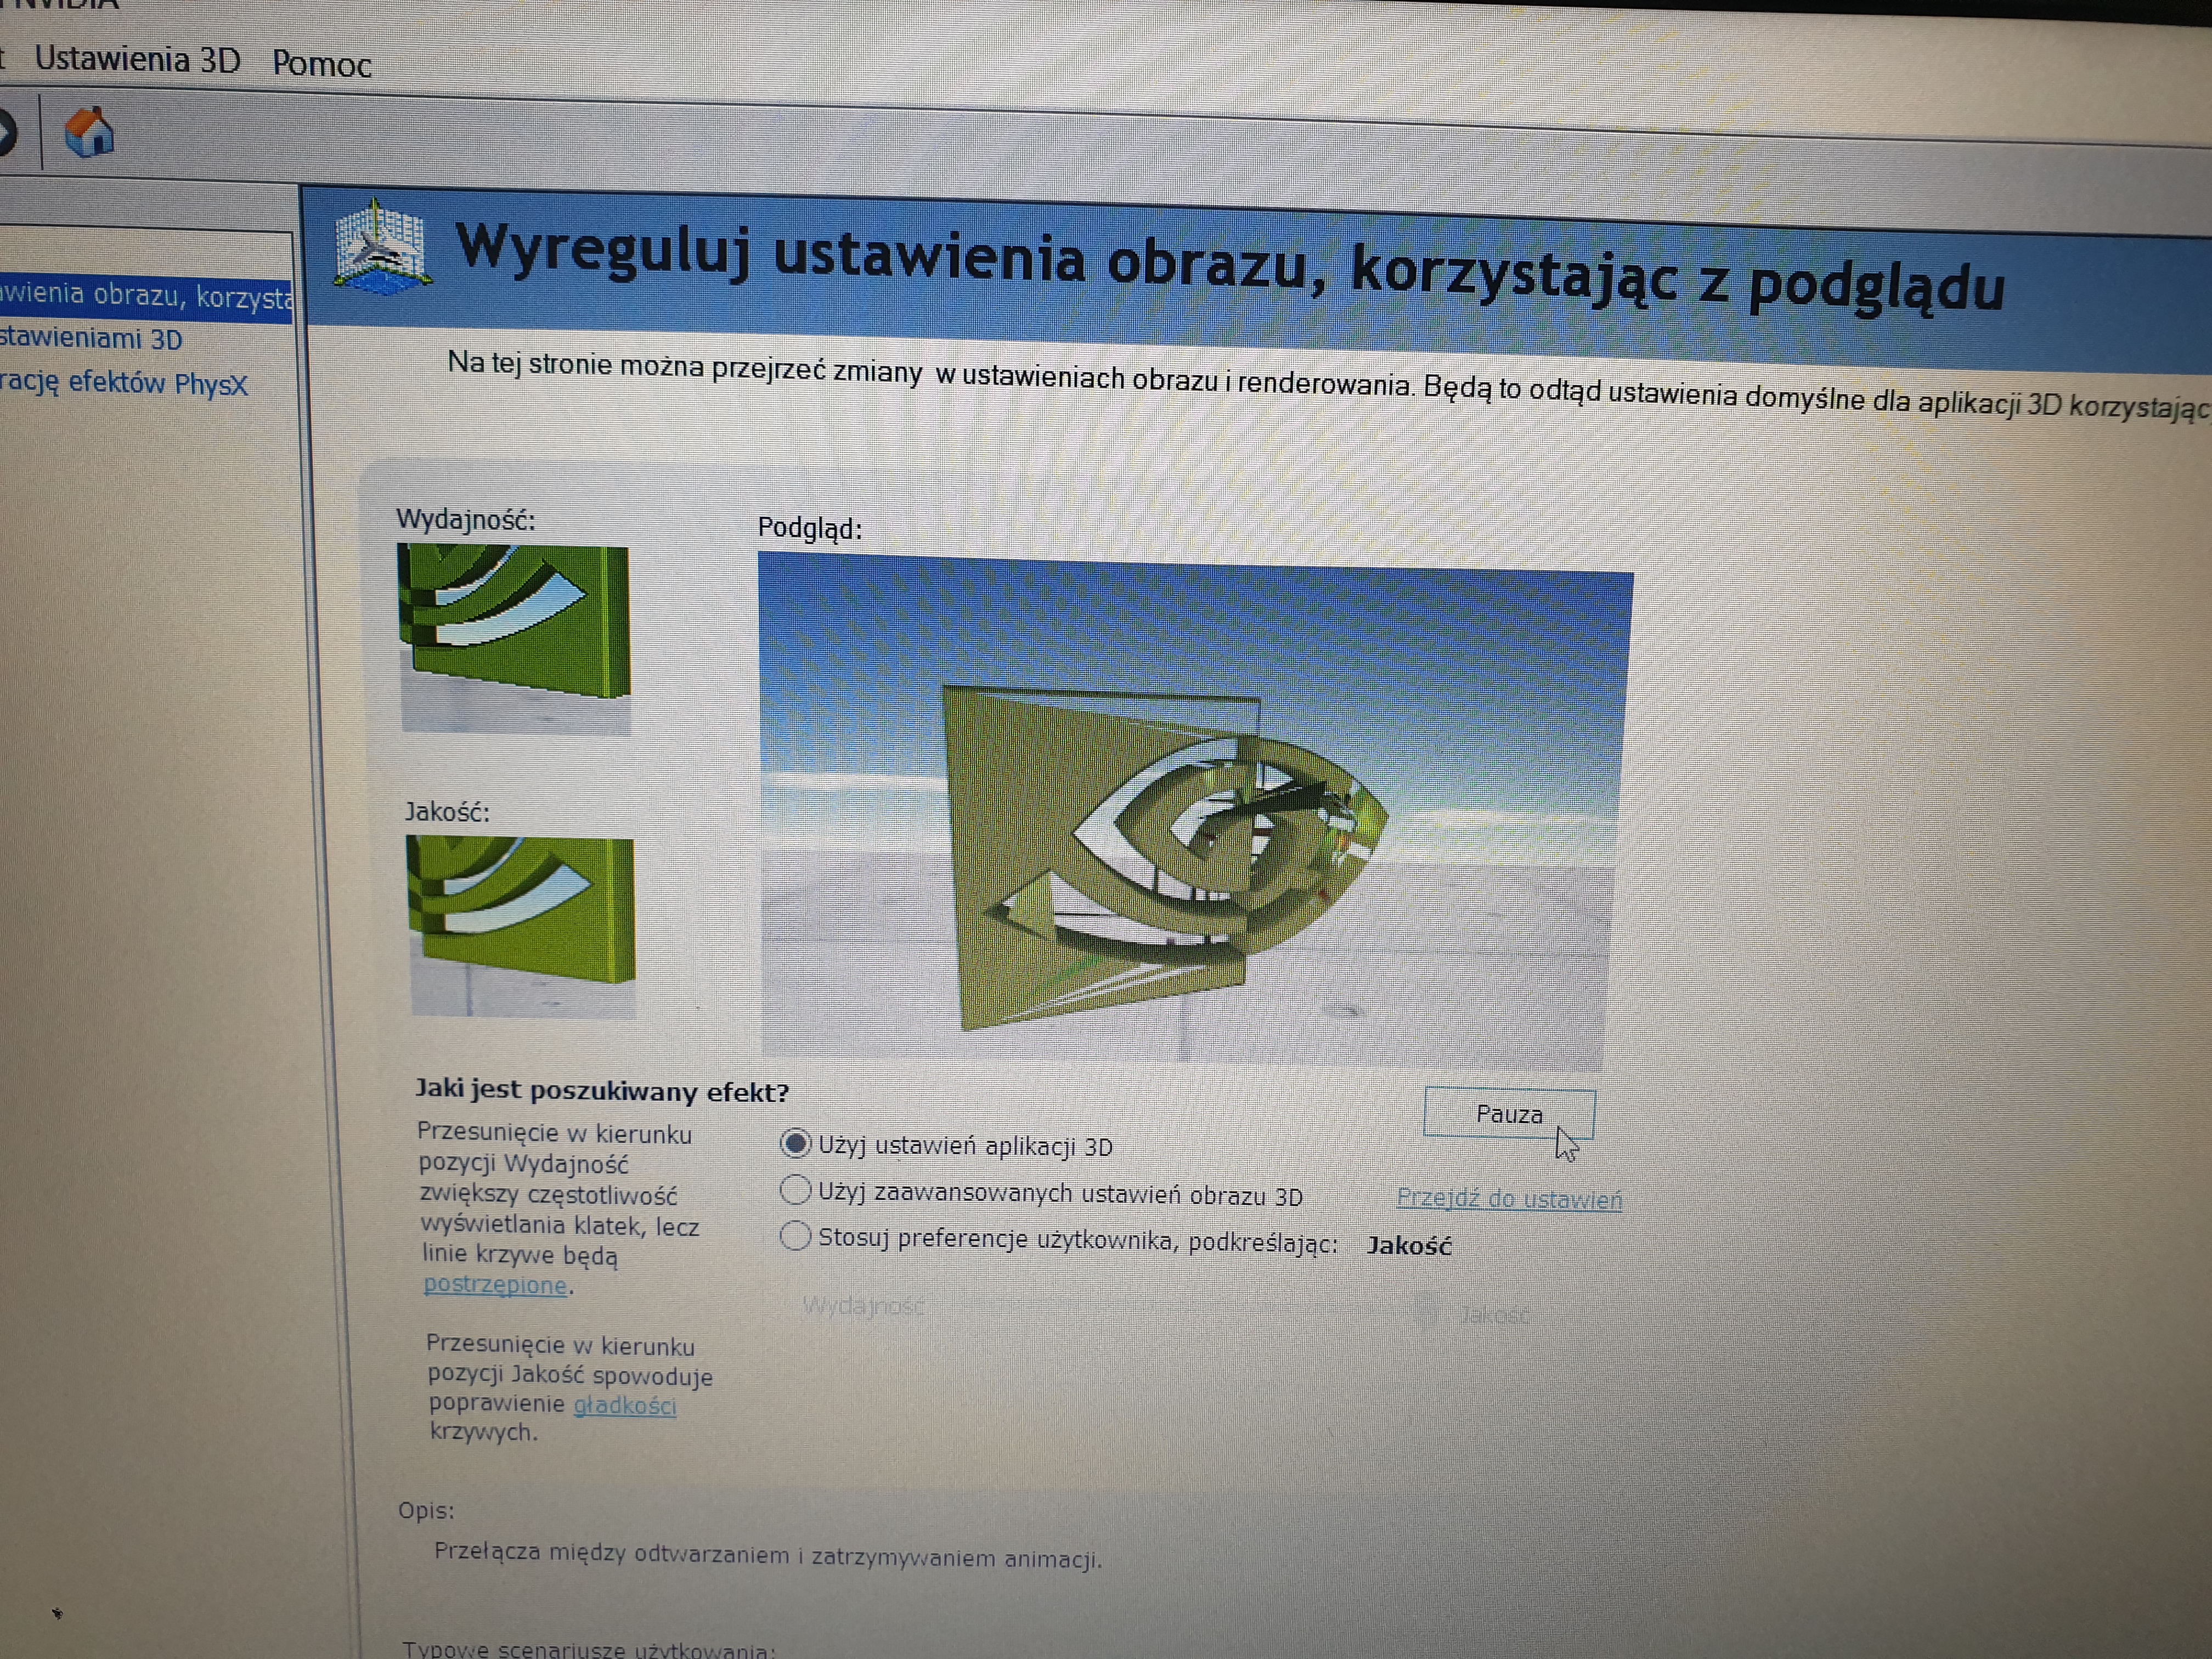Screen dimensions: 2212x1659
Task: Open the Pomoc menu
Action: (x=322, y=64)
